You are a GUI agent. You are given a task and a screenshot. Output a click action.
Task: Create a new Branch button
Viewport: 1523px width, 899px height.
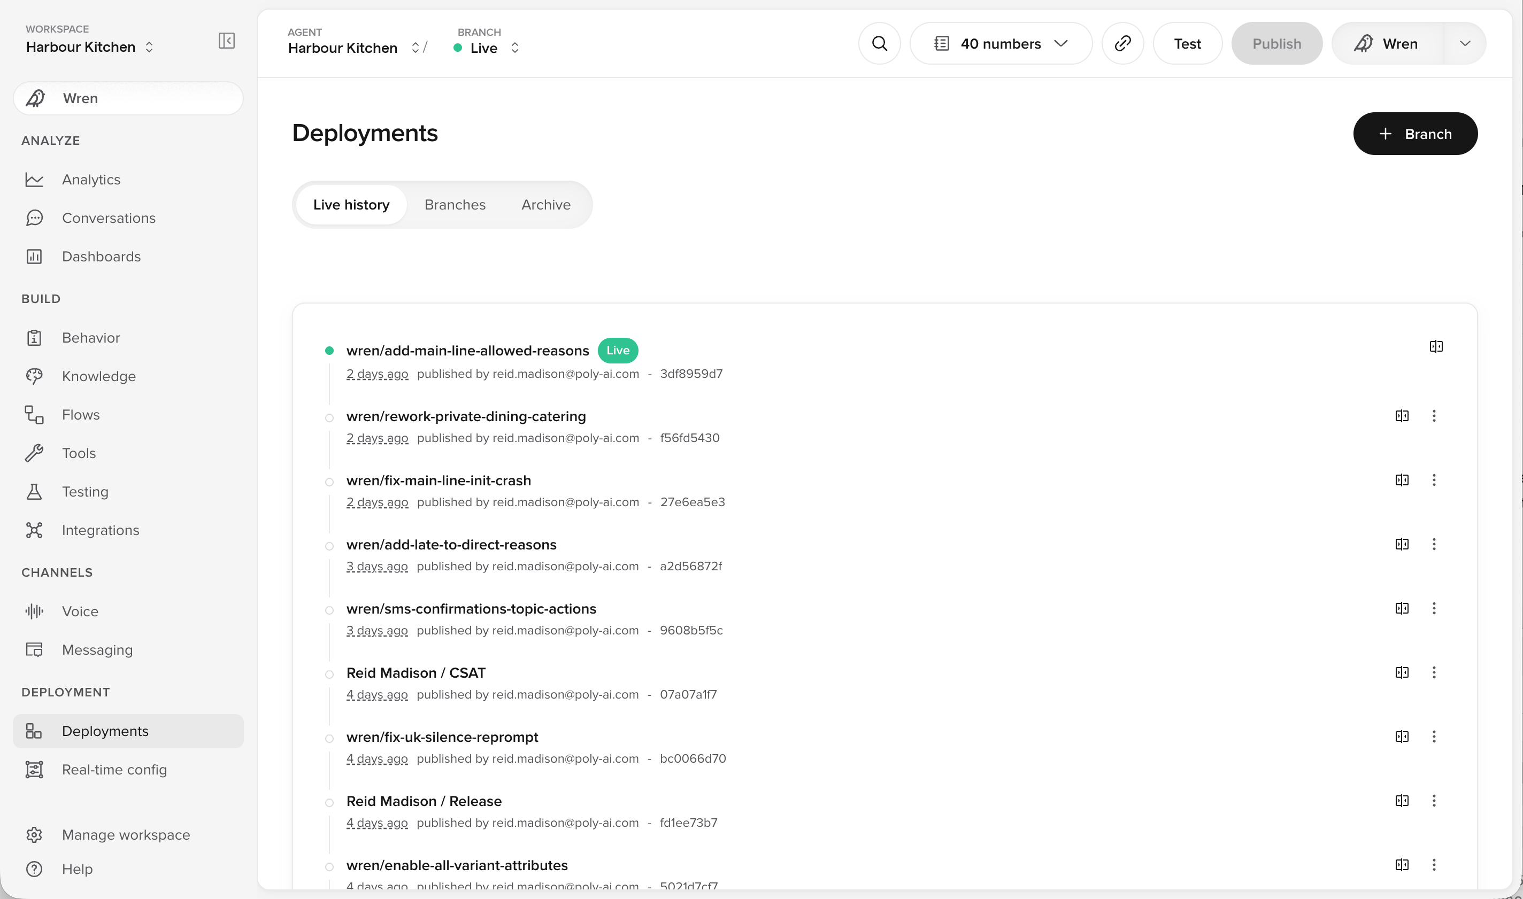(x=1415, y=134)
